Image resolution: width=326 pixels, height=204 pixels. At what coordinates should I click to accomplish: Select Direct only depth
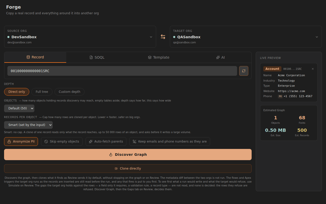[17, 92]
